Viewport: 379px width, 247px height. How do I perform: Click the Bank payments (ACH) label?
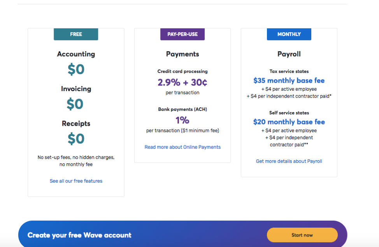(x=182, y=109)
